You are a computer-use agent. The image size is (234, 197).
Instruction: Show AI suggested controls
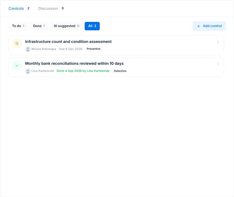(66, 26)
